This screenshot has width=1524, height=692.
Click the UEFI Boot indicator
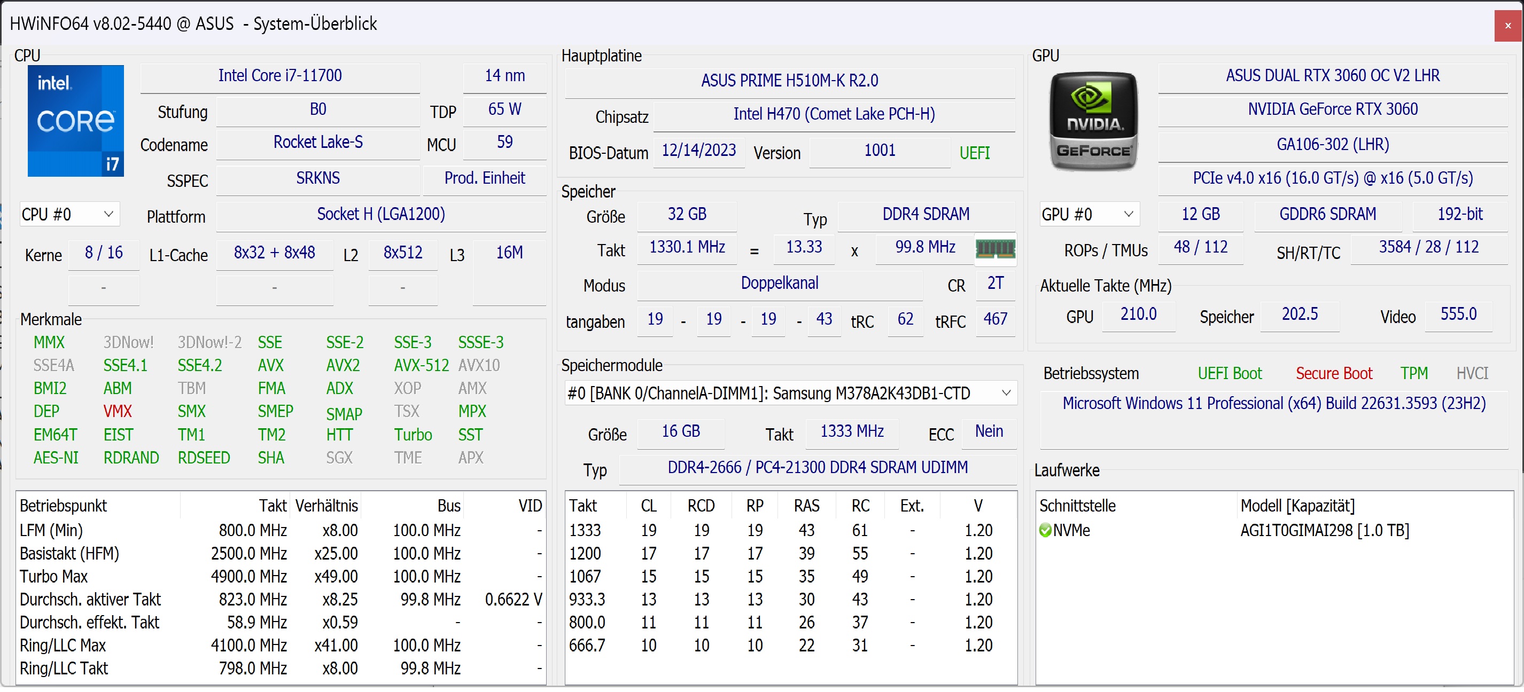click(x=1230, y=373)
